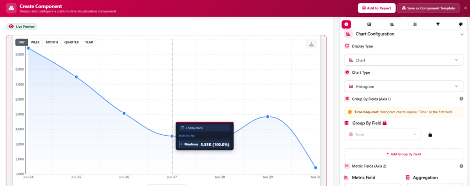Image resolution: width=470 pixels, height=186 pixels.
Task: Click the 9,000 y-axis label
Action: (x=20, y=54)
